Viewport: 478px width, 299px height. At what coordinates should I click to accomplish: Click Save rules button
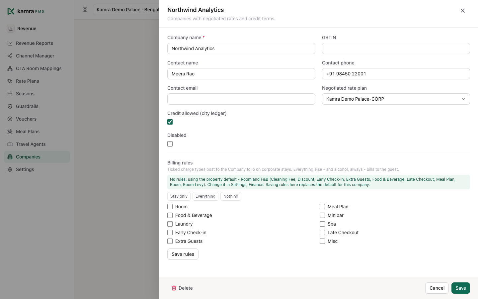tap(183, 254)
